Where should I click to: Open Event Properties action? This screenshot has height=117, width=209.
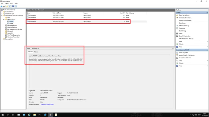183,53
